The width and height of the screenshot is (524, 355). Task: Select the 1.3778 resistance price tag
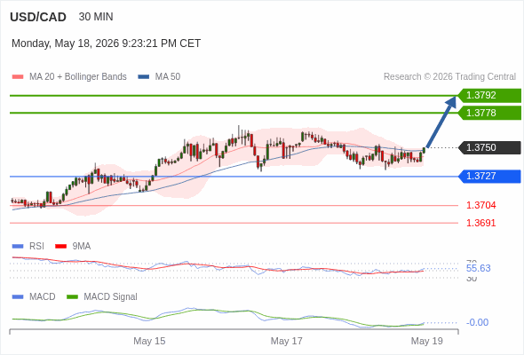[489, 113]
